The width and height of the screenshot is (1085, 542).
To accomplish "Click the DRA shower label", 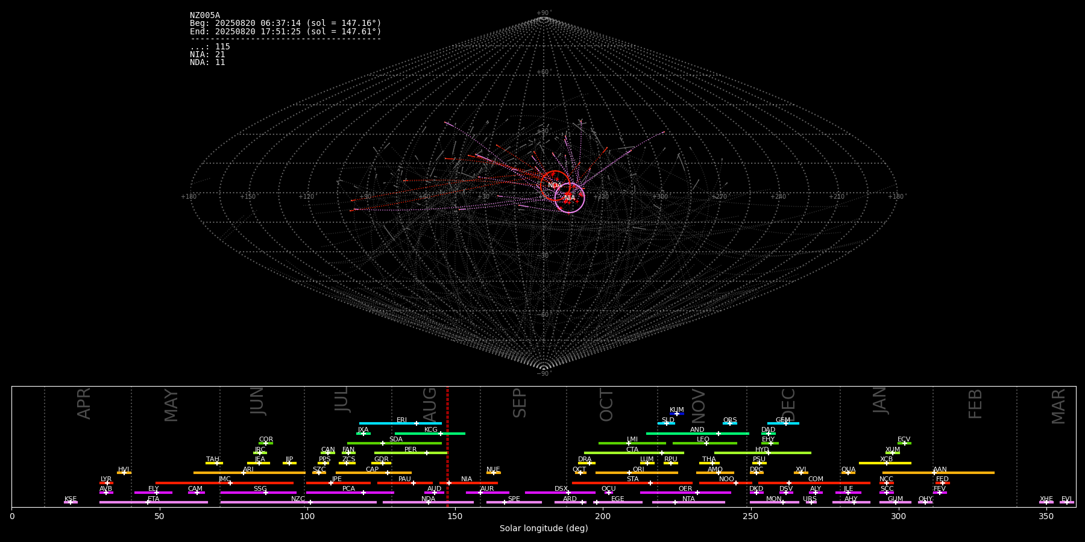I will pos(585,459).
